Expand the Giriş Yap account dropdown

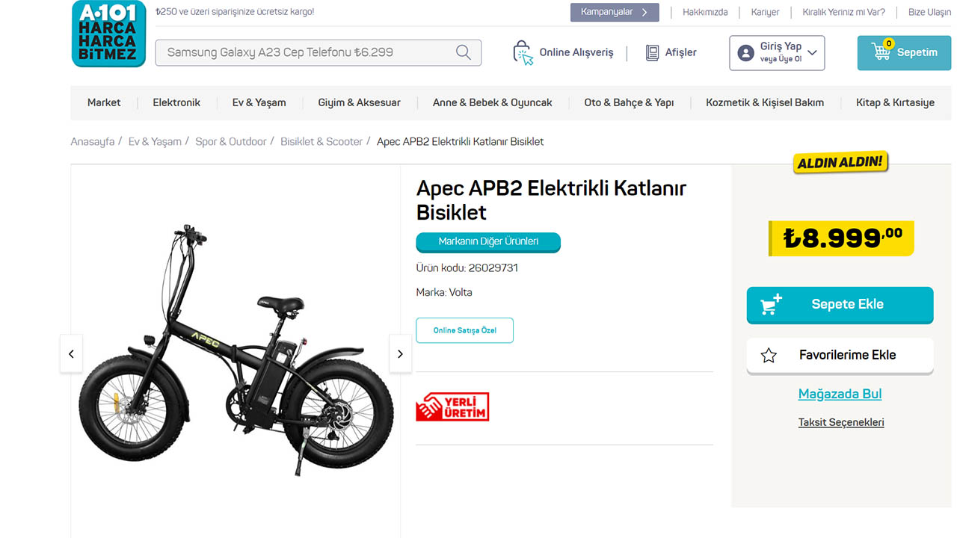click(812, 53)
